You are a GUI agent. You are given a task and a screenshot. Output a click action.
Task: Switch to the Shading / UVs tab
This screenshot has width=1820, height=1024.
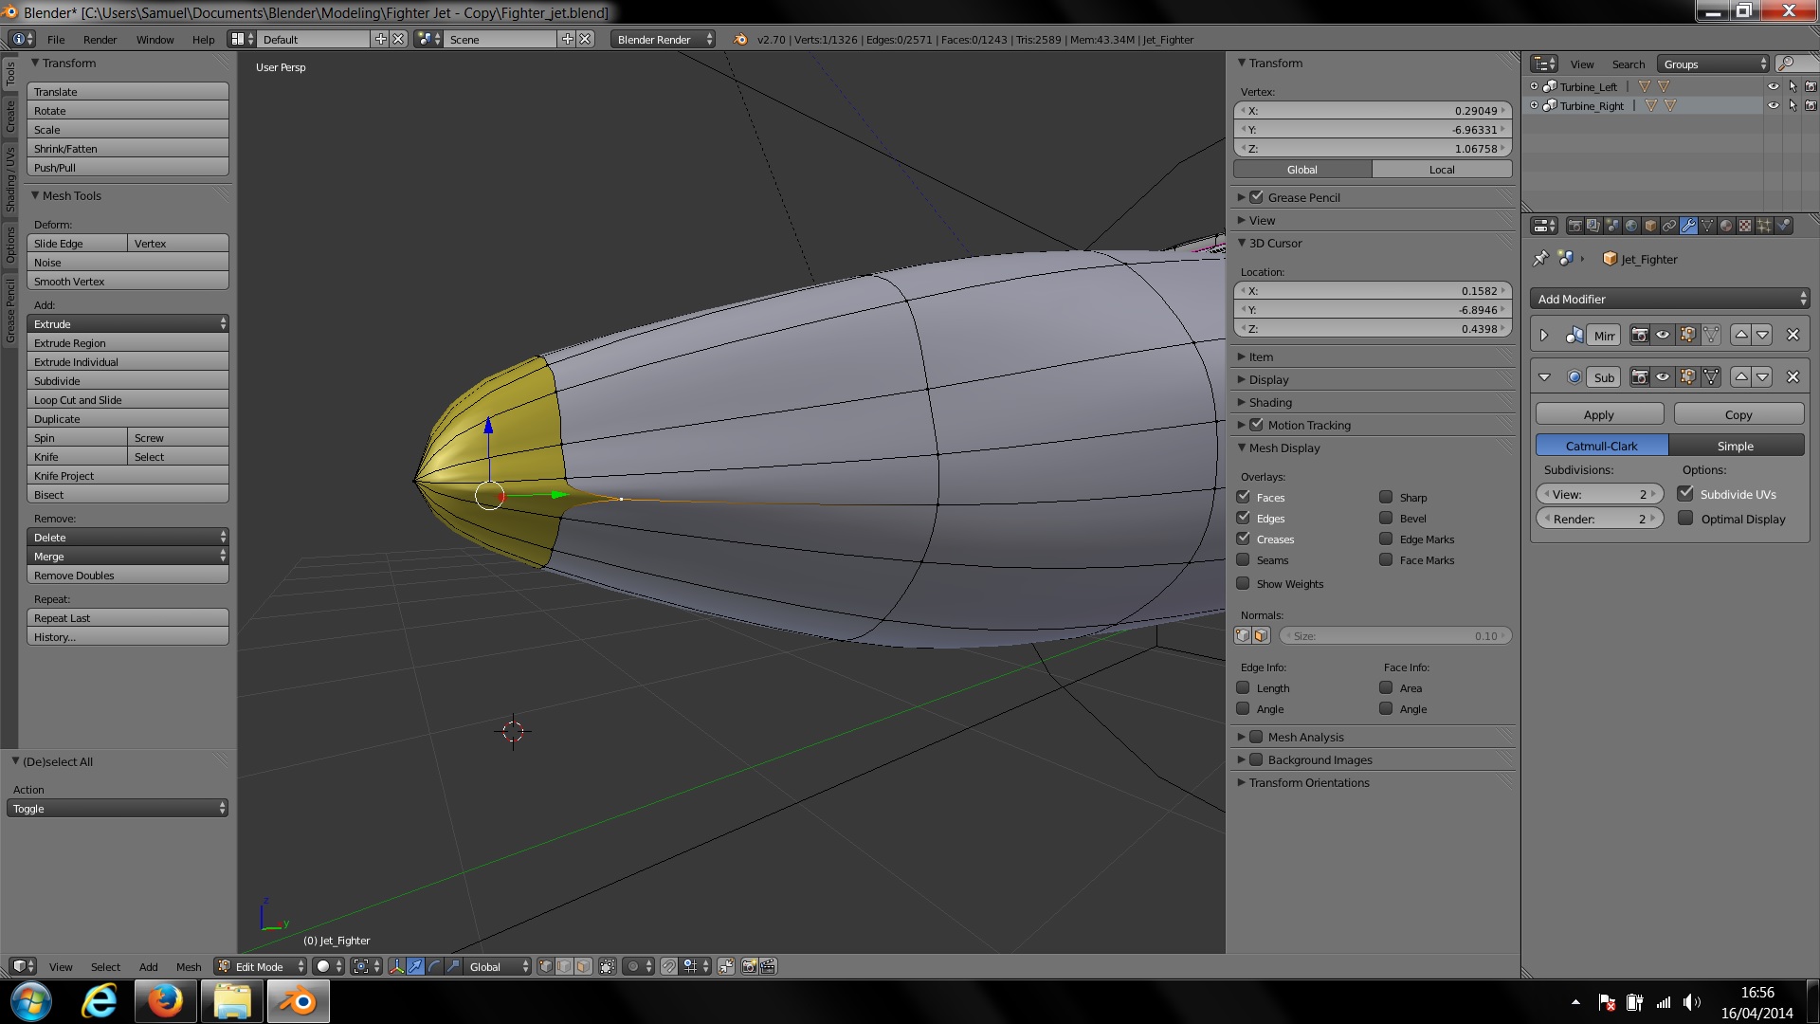pos(10,179)
